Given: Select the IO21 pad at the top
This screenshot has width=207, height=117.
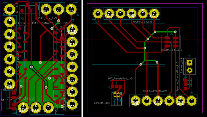Looking at the screenshot, I should click(x=71, y=9).
